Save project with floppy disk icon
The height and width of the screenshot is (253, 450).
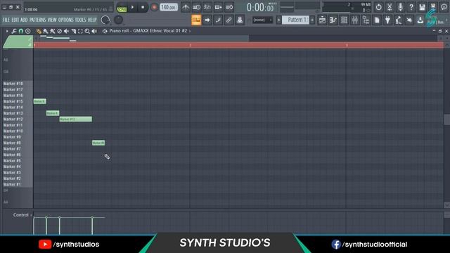[x=422, y=7]
